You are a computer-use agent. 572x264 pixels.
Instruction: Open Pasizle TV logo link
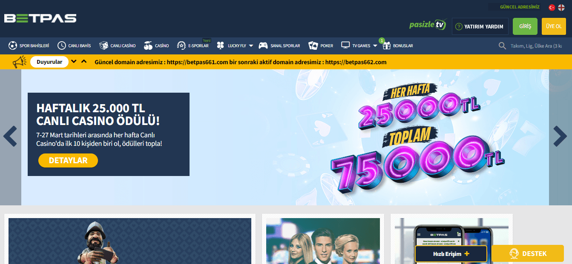(x=428, y=25)
